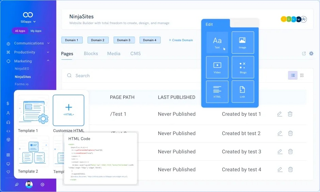Expand the Communications menu chevron
The height and width of the screenshot is (192, 320).
(x=48, y=43)
